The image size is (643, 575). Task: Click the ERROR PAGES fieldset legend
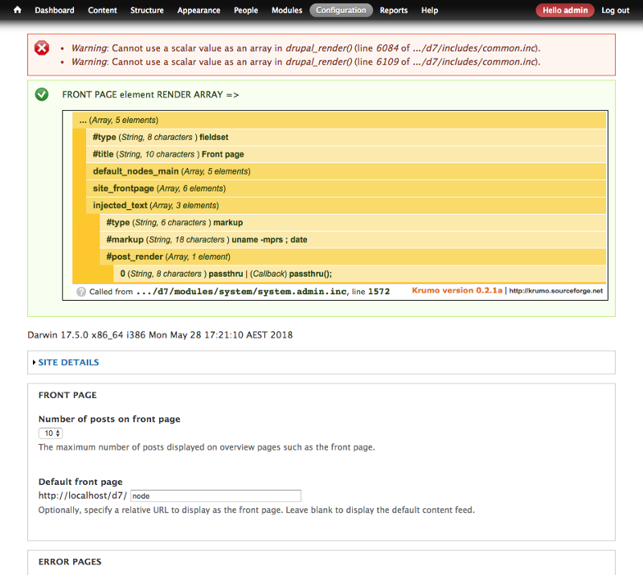pyautogui.click(x=70, y=561)
